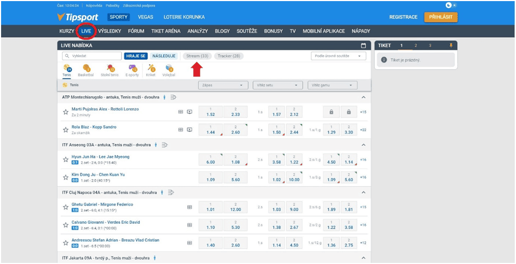Screen dimensions: 516x264
Task: Open draw bracket icon for ITF Anseong 03A
Action: click(165, 145)
